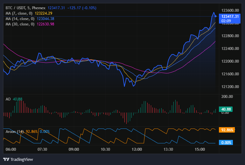Click the TradingView logo icon
Image resolution: width=245 pixels, height=165 pixels.
coord(6,159)
